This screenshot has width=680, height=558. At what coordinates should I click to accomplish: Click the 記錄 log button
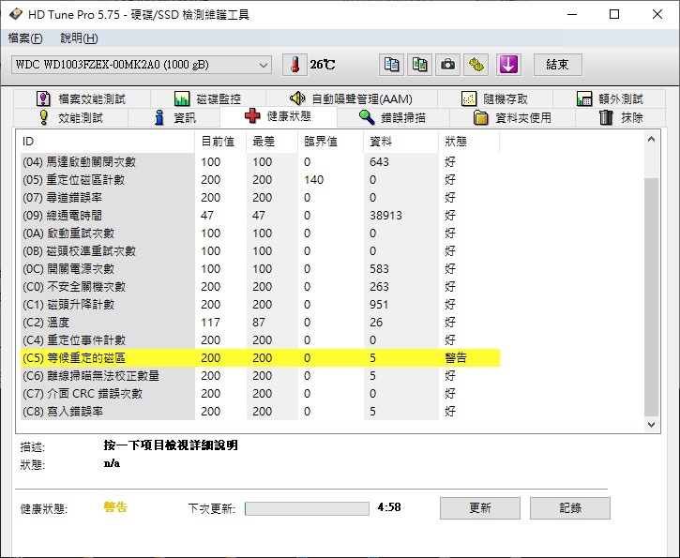click(570, 508)
